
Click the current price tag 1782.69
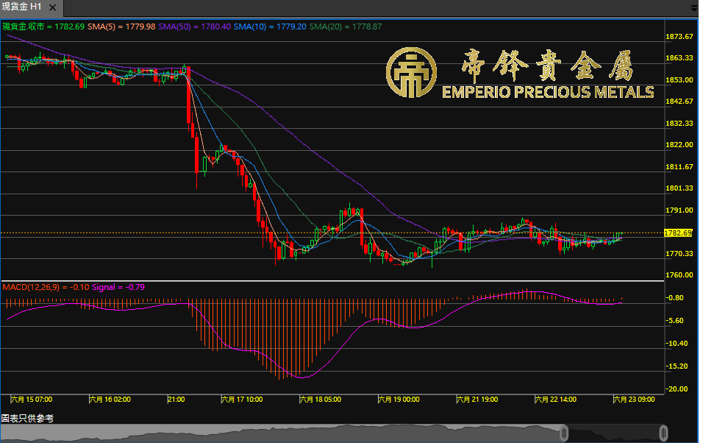coord(678,233)
